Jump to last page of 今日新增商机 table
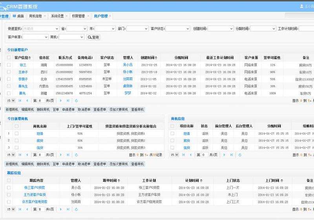Image resolution: width=314 pixels, height=220 pixels. (x=68, y=155)
